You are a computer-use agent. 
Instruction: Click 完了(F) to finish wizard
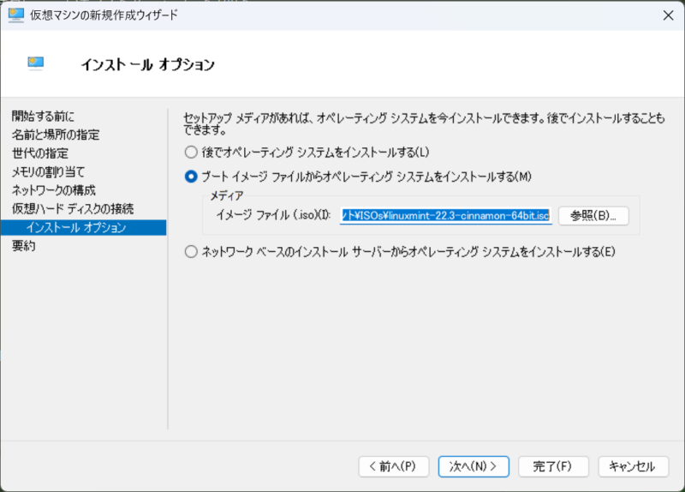click(x=554, y=466)
